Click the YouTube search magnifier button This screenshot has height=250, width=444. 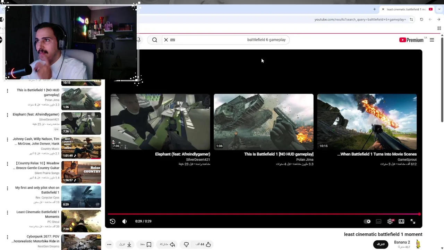click(155, 40)
